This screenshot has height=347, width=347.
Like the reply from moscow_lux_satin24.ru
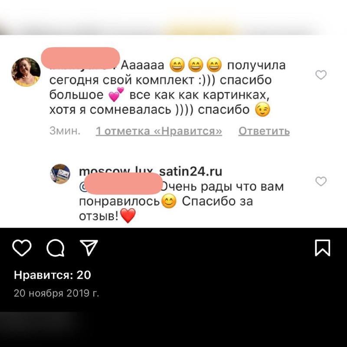[x=321, y=181]
